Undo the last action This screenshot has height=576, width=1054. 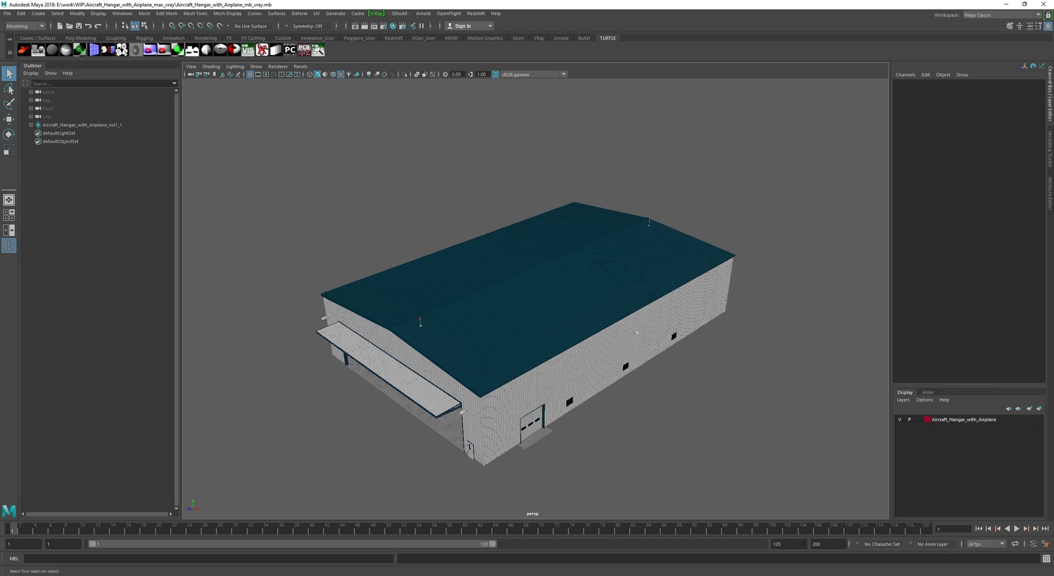(88, 26)
